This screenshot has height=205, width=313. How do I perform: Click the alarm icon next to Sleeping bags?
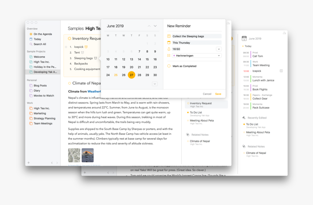(x=96, y=58)
